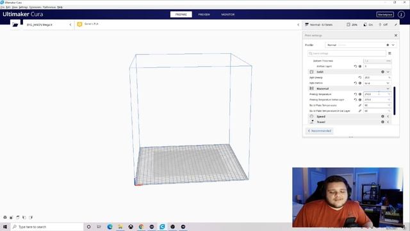Select the 3D view camera icon
Viewport: 410px width, 231px height.
click(5, 218)
